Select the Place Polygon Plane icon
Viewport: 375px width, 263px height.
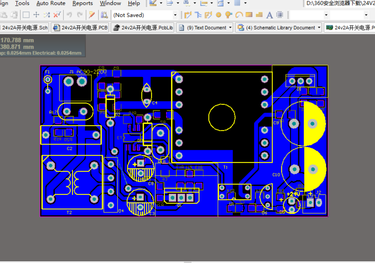pyautogui.click(x=259, y=15)
